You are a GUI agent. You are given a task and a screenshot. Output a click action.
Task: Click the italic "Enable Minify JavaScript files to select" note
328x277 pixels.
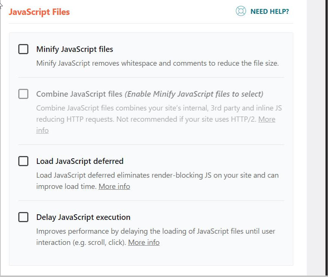tap(194, 94)
